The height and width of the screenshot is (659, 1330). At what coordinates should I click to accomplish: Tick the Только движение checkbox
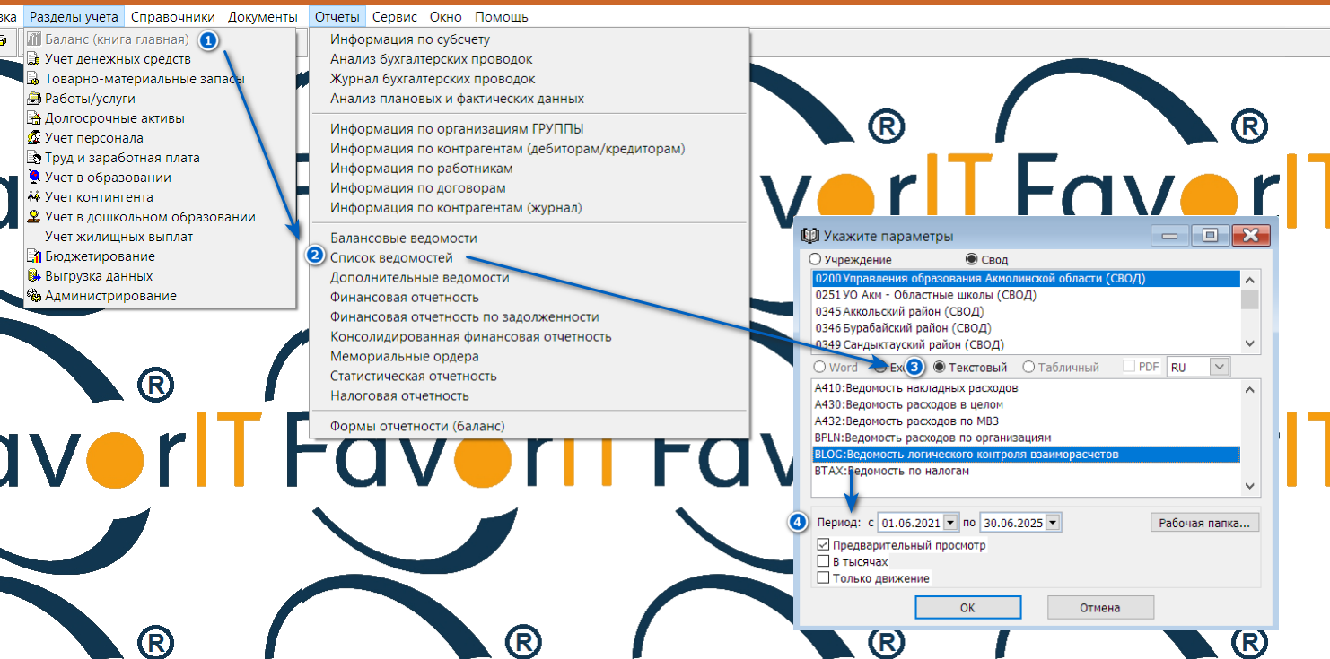click(x=823, y=578)
